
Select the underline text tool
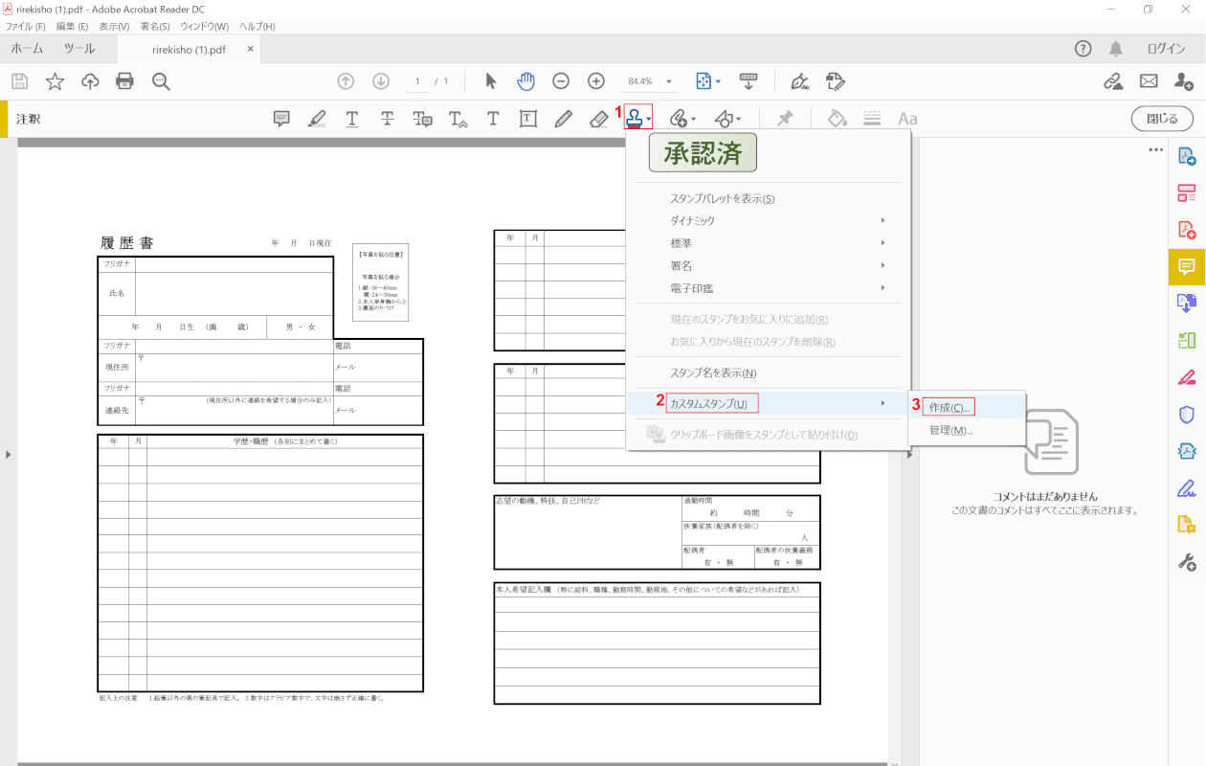[352, 119]
